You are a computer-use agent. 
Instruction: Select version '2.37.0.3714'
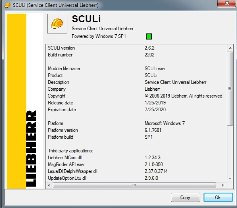(156, 171)
